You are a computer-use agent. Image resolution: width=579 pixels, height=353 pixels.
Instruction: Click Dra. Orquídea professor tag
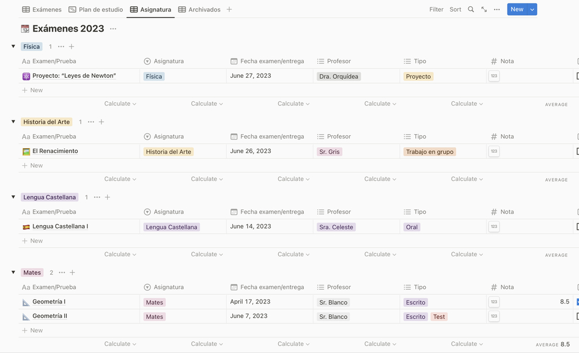(339, 77)
